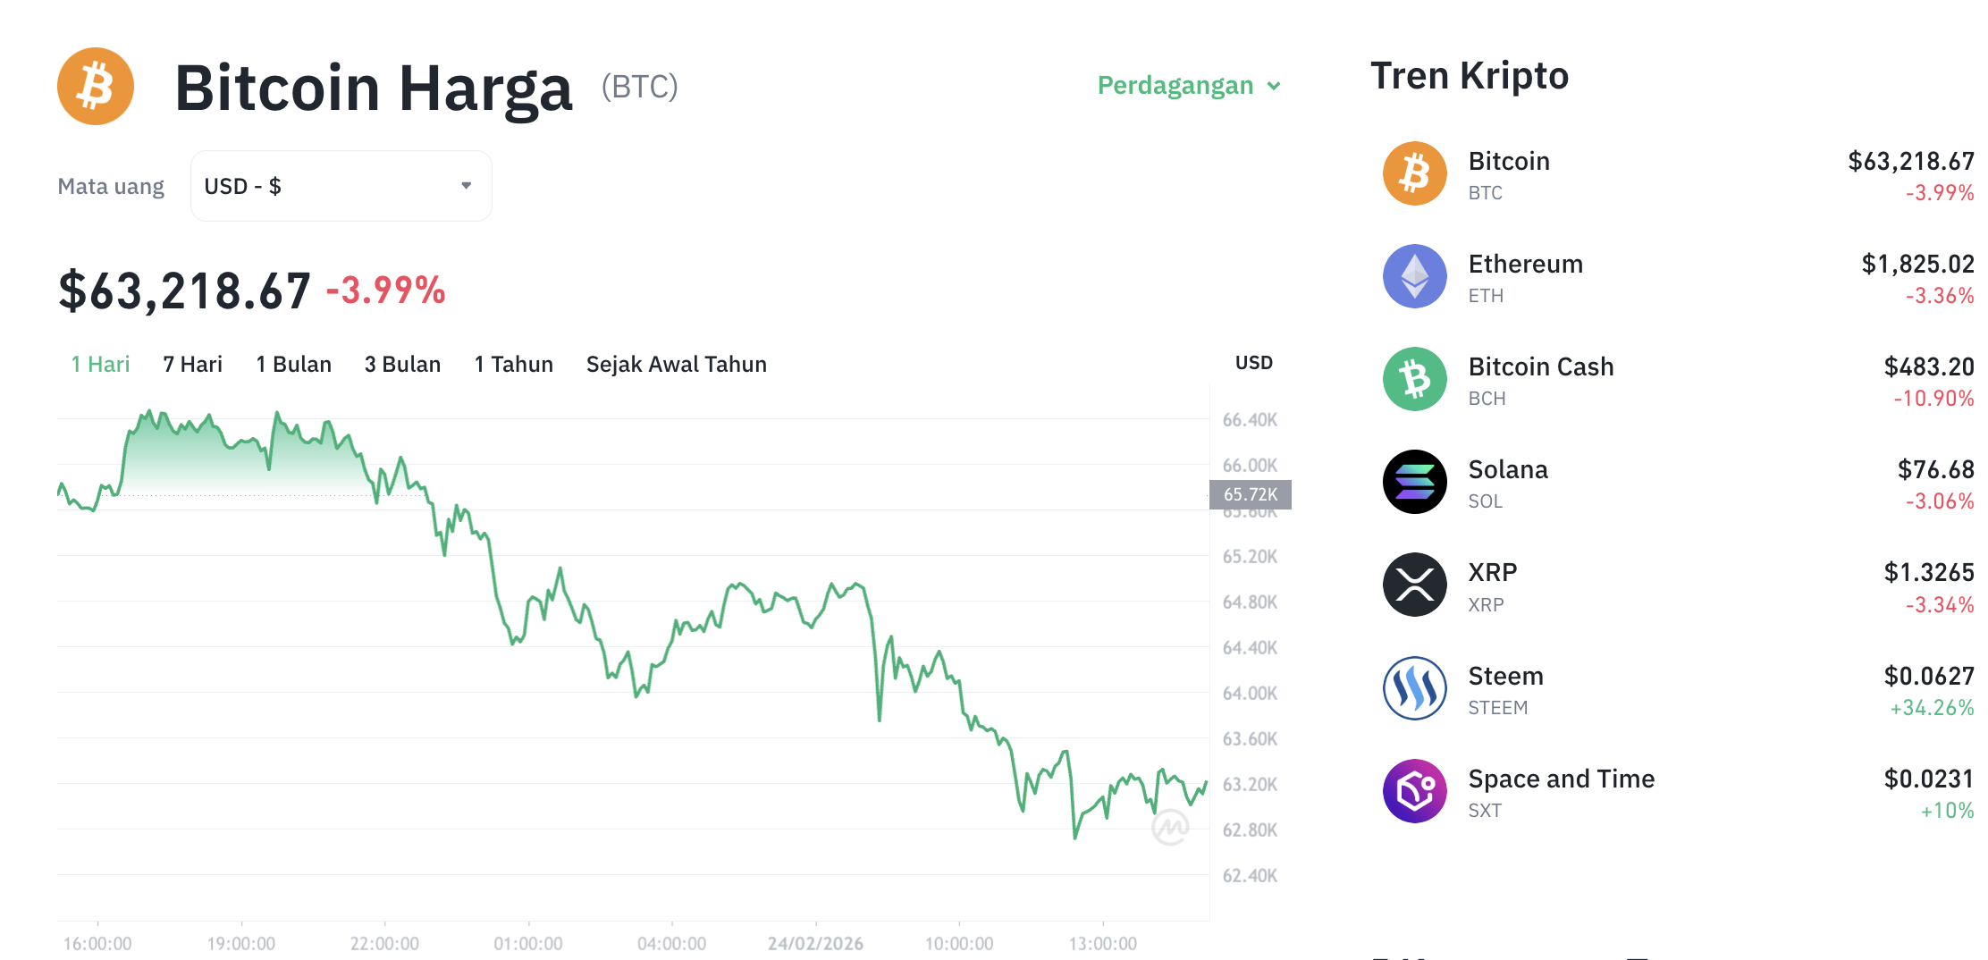1988x960 pixels.
Task: Switch to the 7 Hari chart tab
Action: point(191,364)
